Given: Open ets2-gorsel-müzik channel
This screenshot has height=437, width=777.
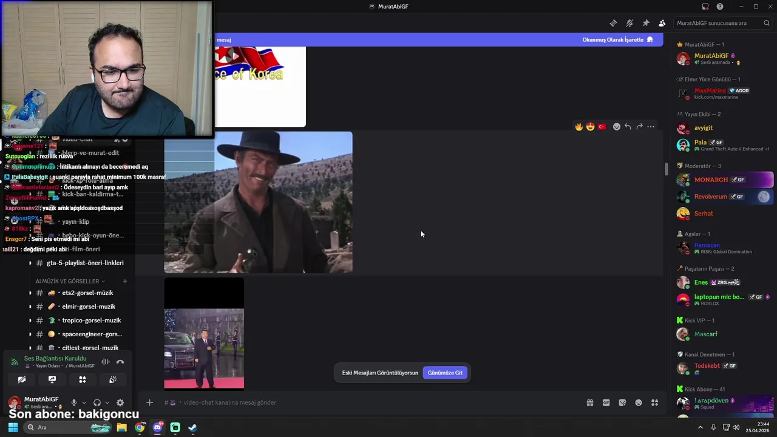Looking at the screenshot, I should pos(79,293).
